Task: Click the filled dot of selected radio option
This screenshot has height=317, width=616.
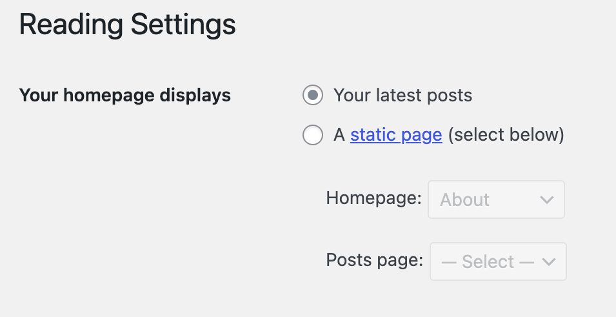Action: [313, 96]
